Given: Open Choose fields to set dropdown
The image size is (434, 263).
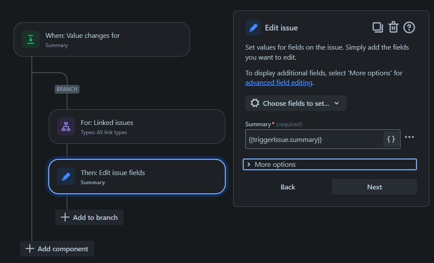Looking at the screenshot, I should [295, 103].
